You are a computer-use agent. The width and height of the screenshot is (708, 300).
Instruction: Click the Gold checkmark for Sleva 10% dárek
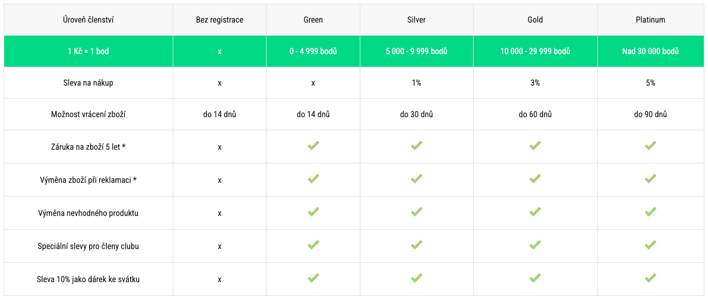click(535, 278)
